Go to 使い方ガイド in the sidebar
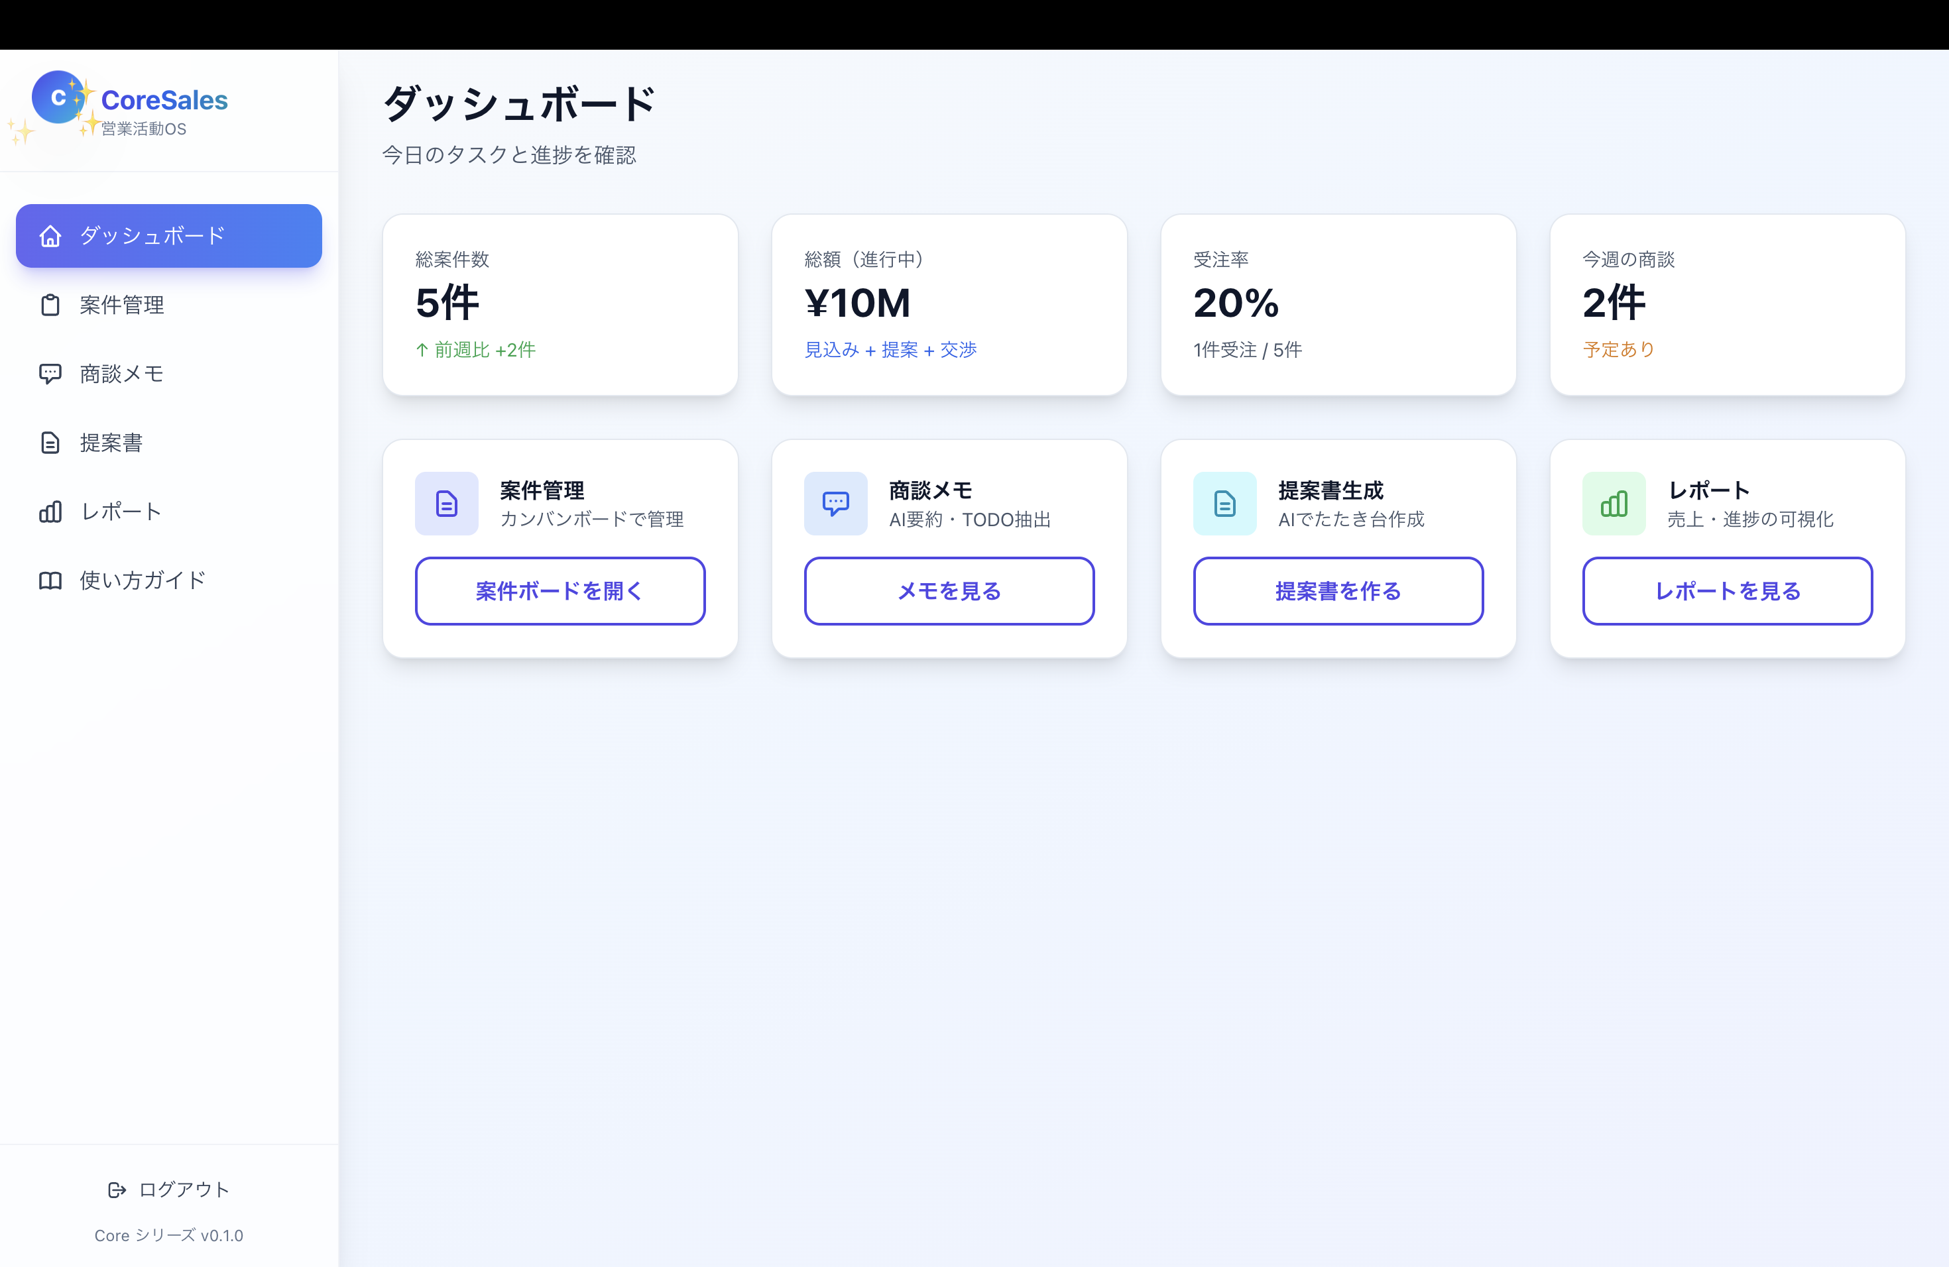The height and width of the screenshot is (1267, 1949). click(143, 580)
